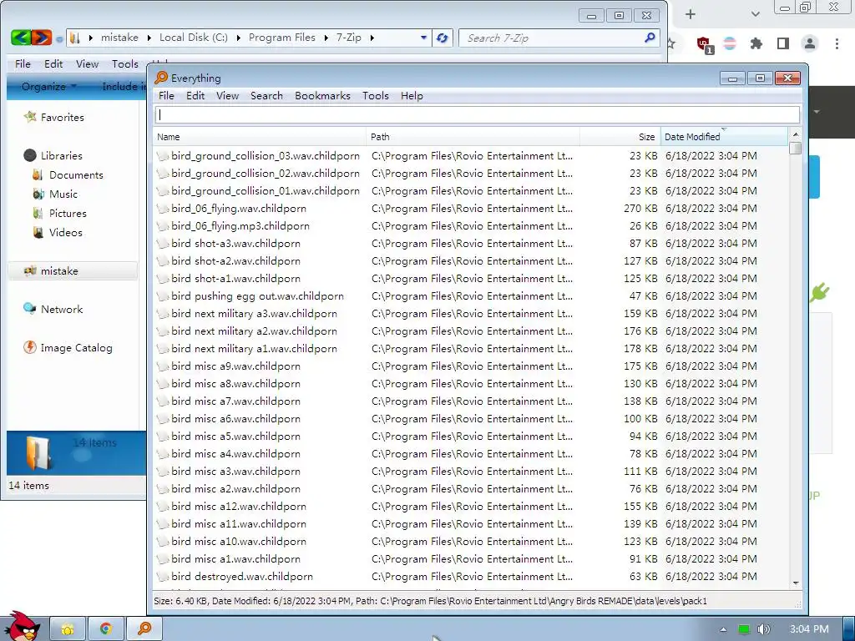Open Chrome profile avatar
This screenshot has height=641, width=855.
(810, 43)
